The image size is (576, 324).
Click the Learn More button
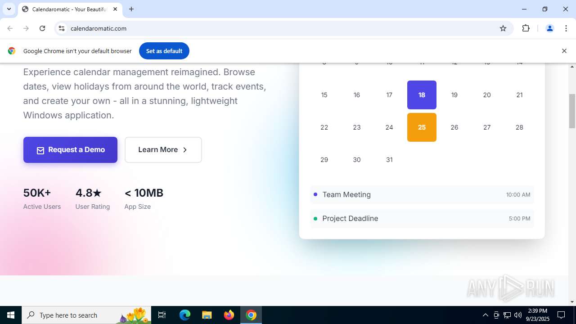pyautogui.click(x=163, y=150)
